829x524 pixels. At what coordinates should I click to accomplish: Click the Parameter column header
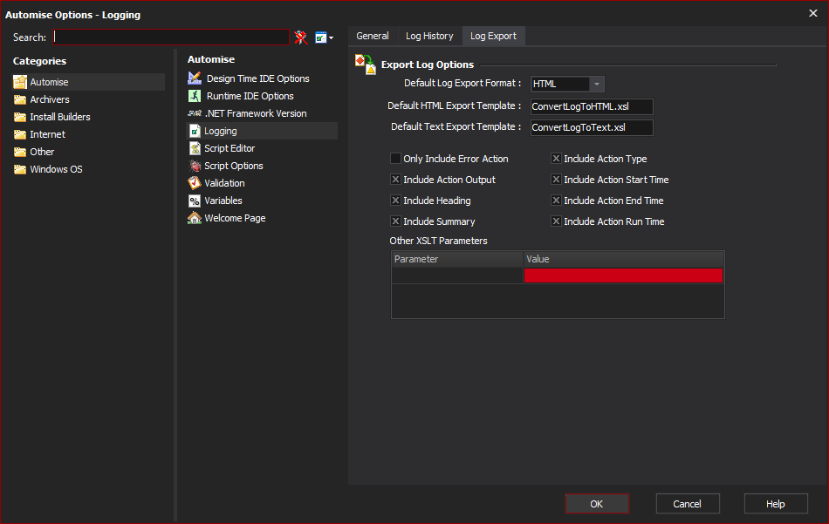tap(457, 259)
